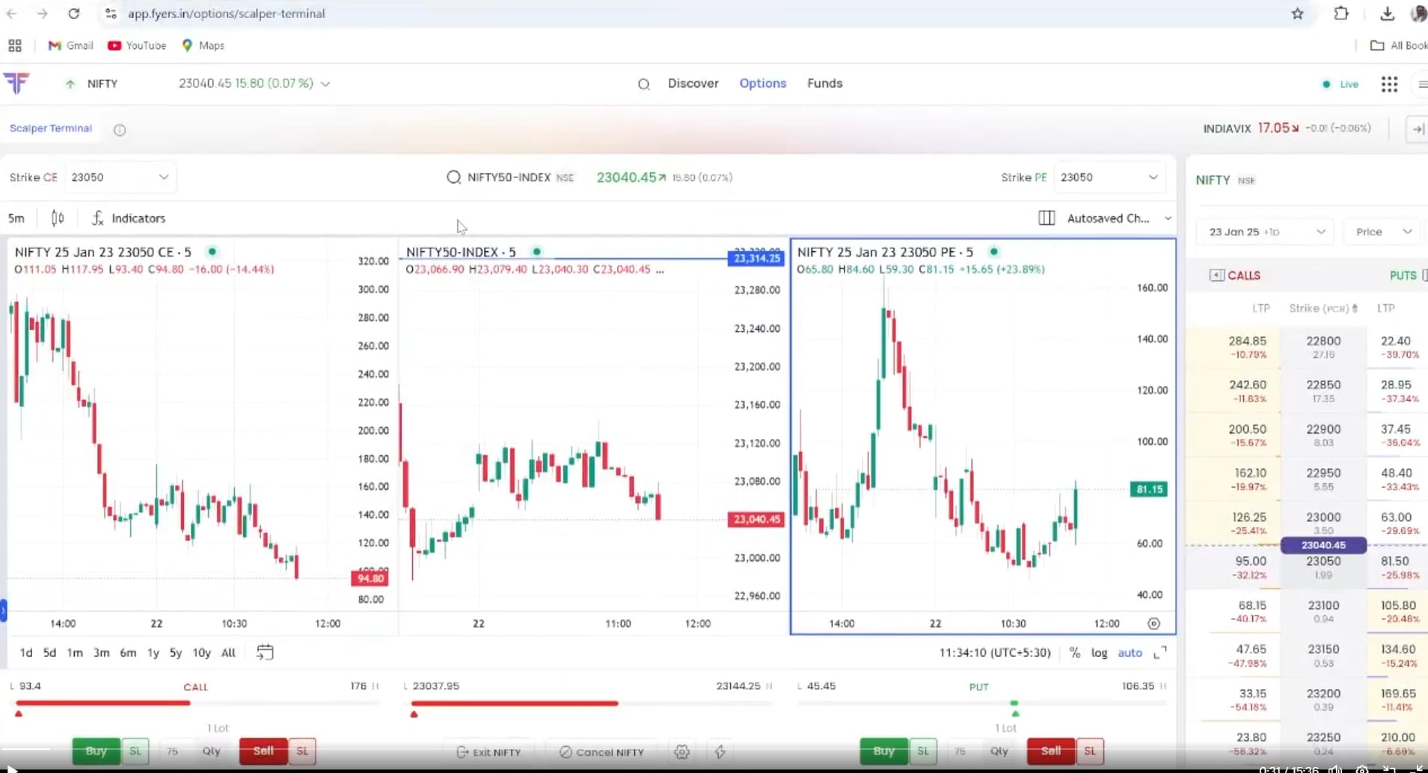Open the apps grid menu icon

pyautogui.click(x=1389, y=84)
